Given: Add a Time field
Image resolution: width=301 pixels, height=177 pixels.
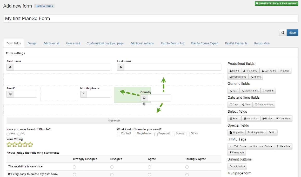Looking at the screenshot, I should 246,105.
